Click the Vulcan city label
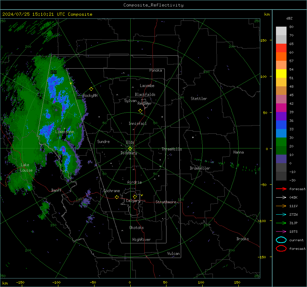 [x=173, y=254]
